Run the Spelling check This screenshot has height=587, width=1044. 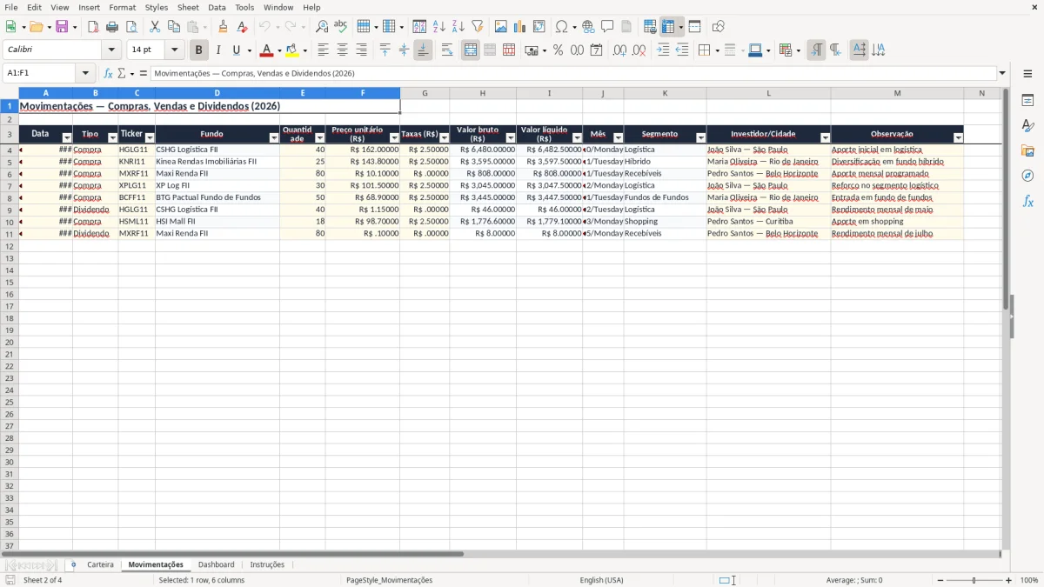(x=341, y=27)
